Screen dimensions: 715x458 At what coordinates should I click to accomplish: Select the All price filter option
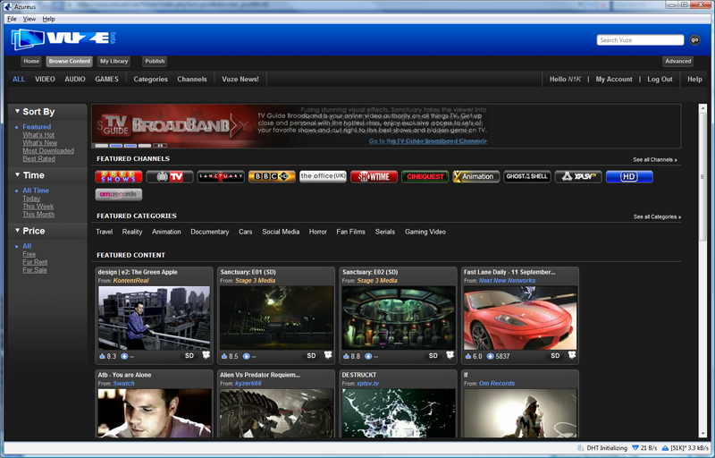(27, 246)
